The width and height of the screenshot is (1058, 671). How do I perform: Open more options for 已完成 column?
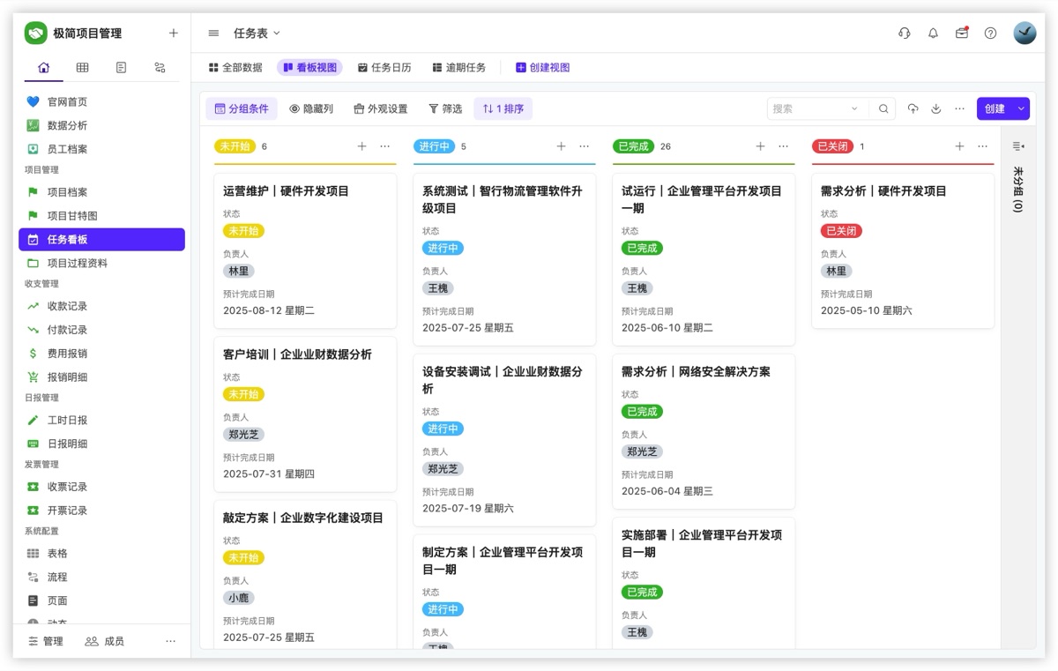click(x=783, y=146)
